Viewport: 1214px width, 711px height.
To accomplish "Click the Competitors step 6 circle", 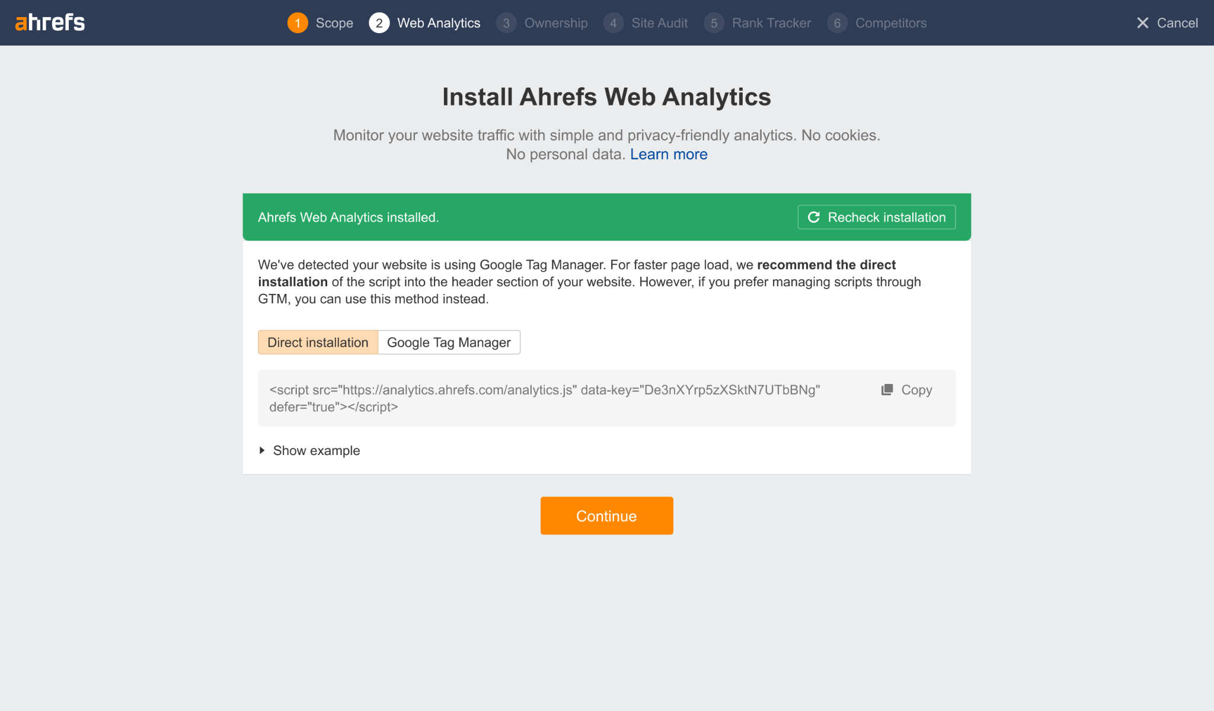I will coord(837,23).
